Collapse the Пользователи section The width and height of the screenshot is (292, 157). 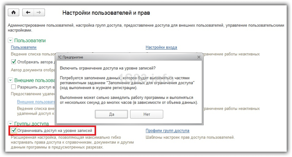click(10, 40)
